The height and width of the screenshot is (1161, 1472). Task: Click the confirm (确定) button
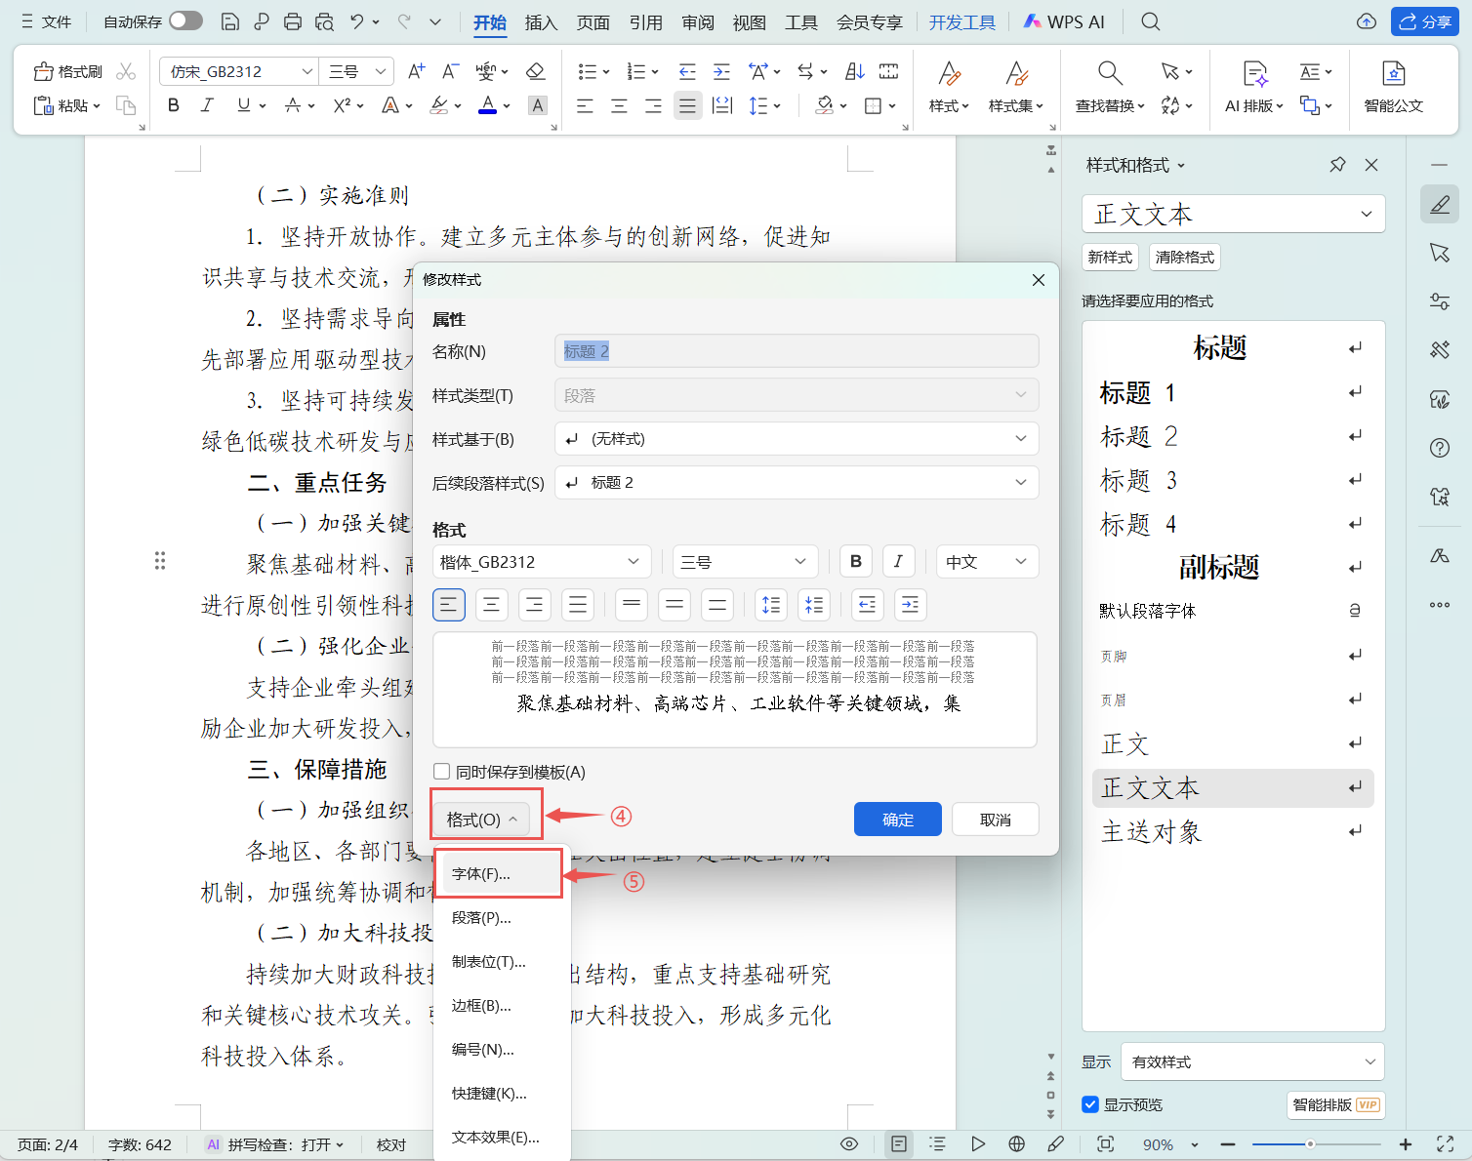(897, 820)
